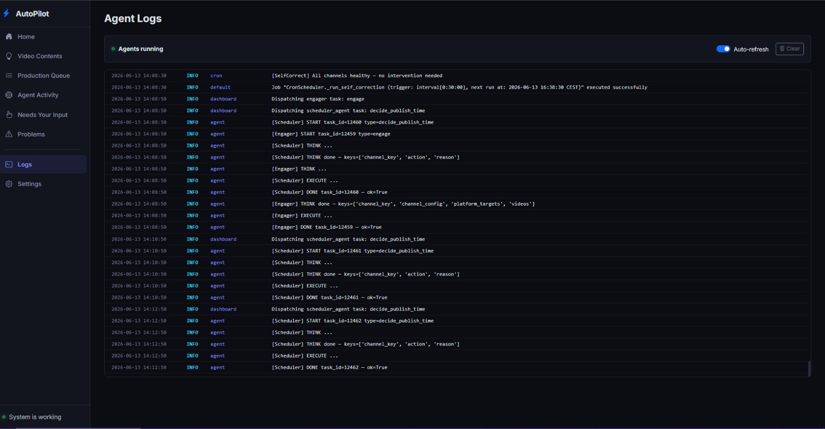The width and height of the screenshot is (825, 429).
Task: Click the Scheduler START task_id=12460 line
Action: point(353,123)
